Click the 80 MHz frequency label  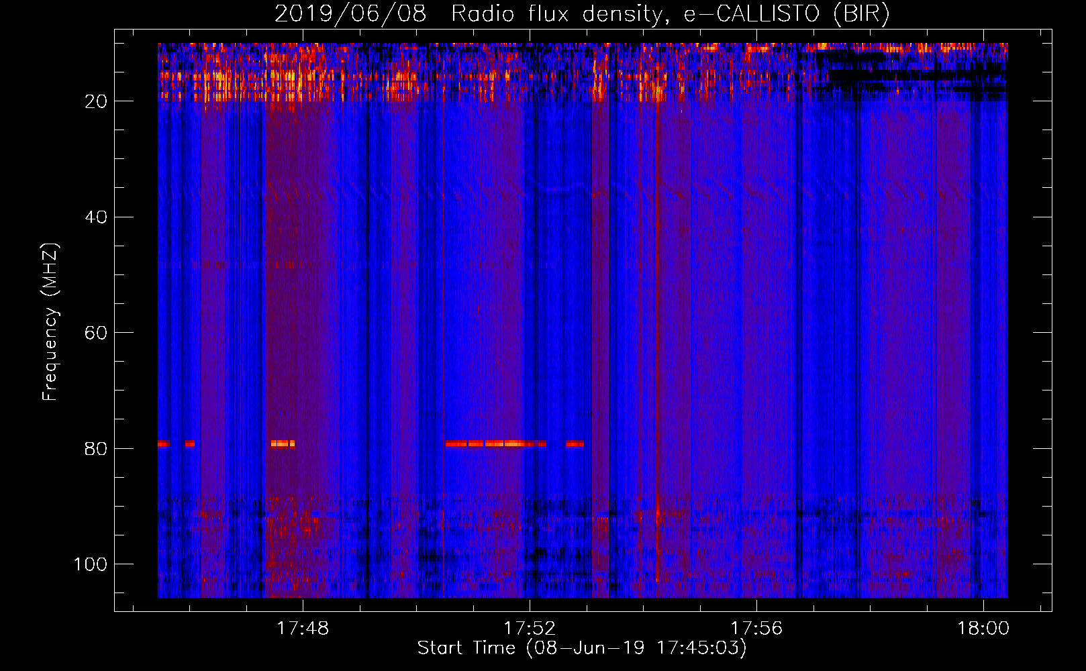click(97, 449)
